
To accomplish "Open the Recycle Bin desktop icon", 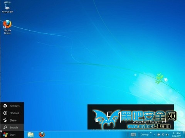I will (7, 7).
